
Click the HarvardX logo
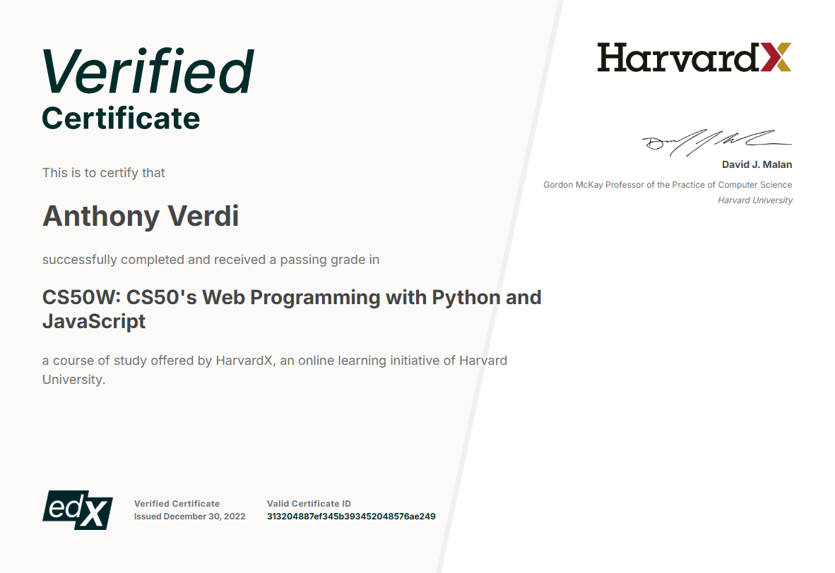click(x=694, y=57)
